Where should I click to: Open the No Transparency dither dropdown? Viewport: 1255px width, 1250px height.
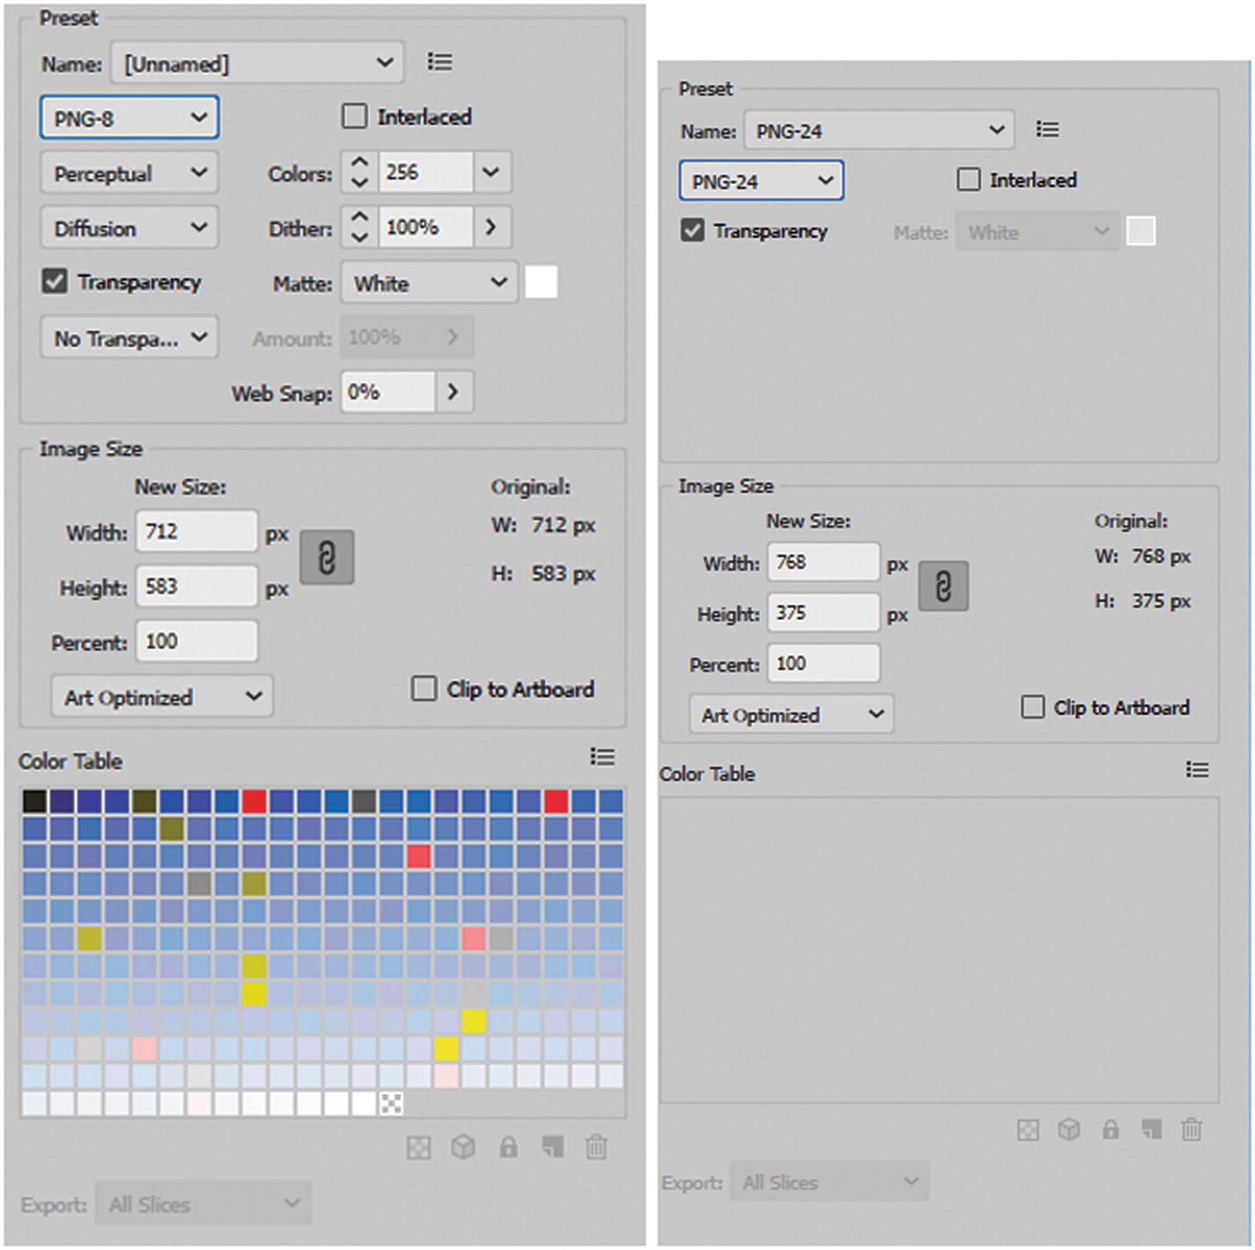(129, 337)
